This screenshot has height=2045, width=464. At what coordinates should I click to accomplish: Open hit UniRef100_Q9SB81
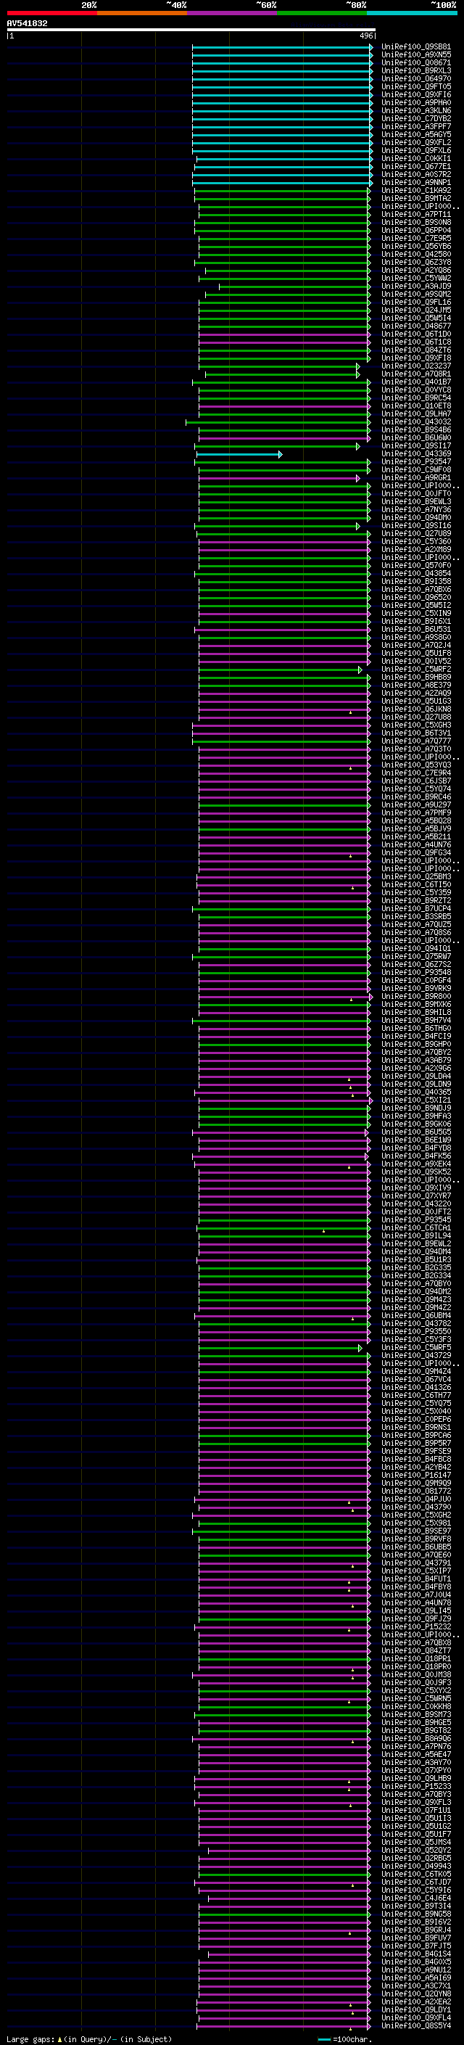[416, 48]
